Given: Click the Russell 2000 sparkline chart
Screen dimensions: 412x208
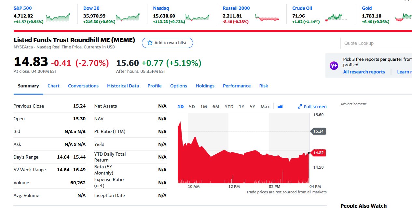Looking at the screenshot, I should pyautogui.click(x=267, y=17).
